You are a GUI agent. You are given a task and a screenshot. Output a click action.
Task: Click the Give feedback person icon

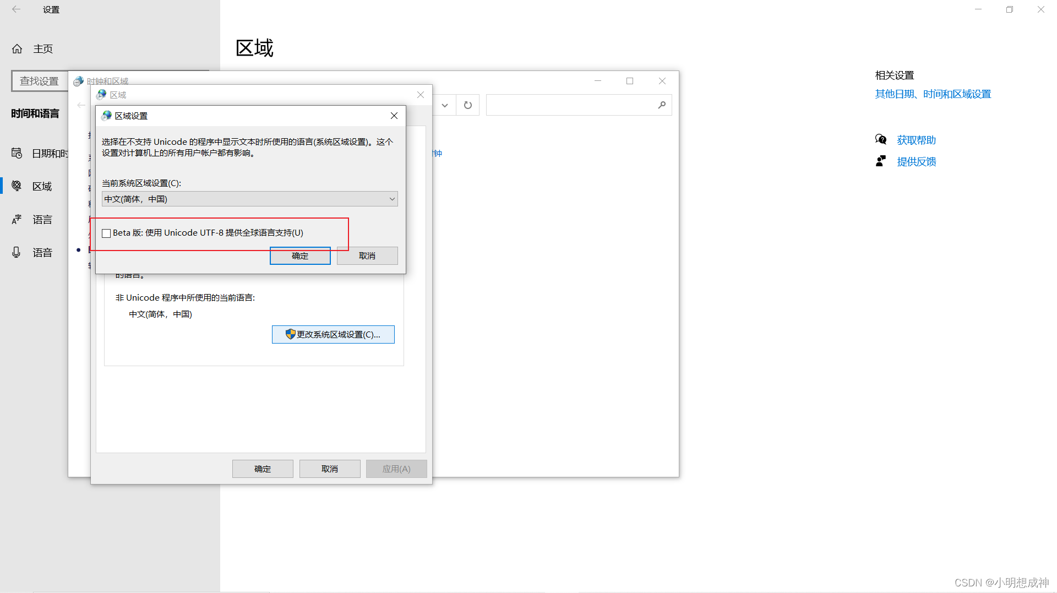pos(881,161)
